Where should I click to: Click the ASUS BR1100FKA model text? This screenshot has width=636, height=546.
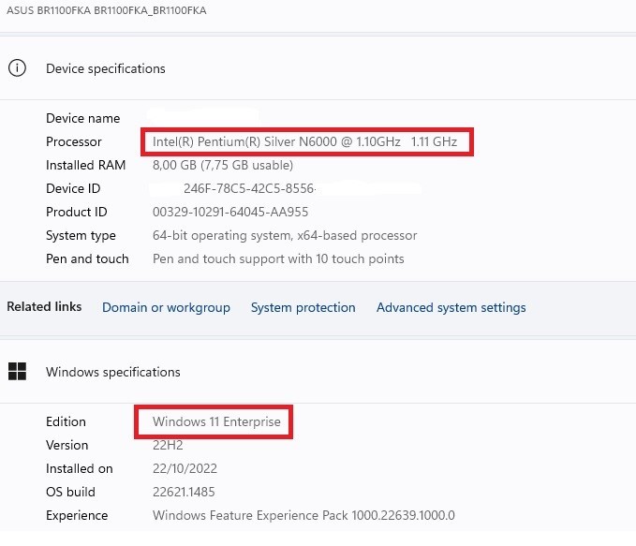point(106,10)
